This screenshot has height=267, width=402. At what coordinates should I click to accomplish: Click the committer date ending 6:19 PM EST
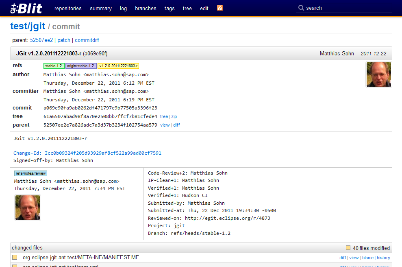click(x=99, y=100)
